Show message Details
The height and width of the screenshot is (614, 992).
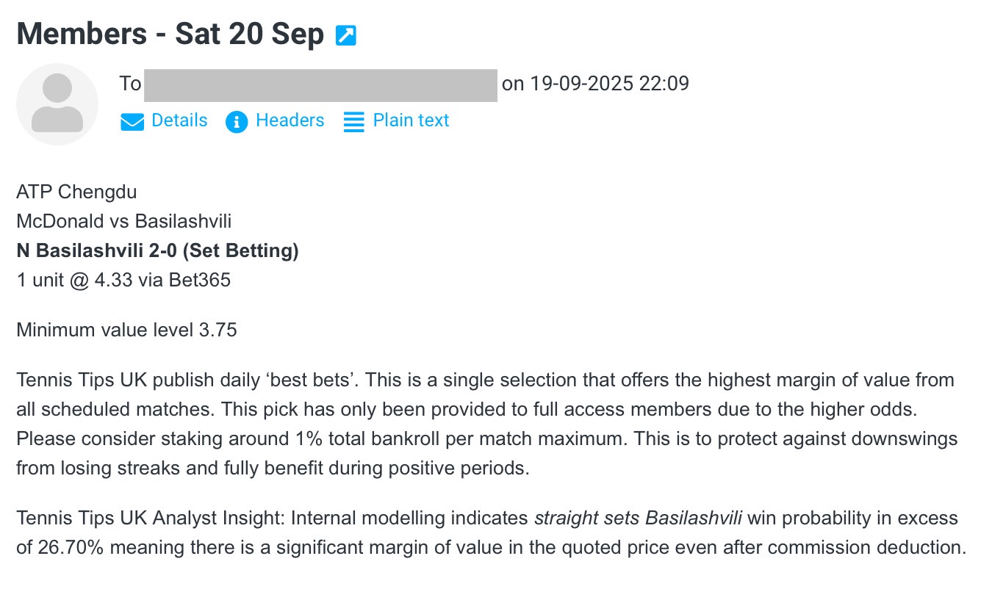[179, 120]
